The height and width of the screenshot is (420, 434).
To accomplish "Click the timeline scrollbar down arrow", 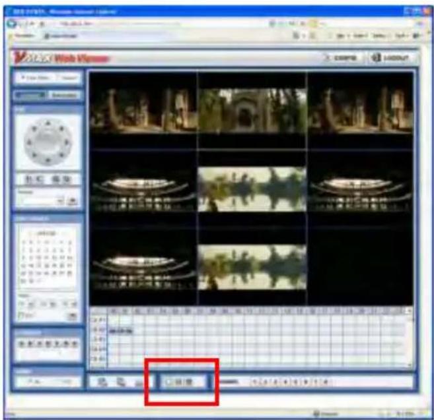I will tap(410, 365).
